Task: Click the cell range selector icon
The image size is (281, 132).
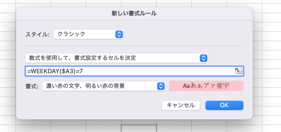Action: (x=238, y=71)
